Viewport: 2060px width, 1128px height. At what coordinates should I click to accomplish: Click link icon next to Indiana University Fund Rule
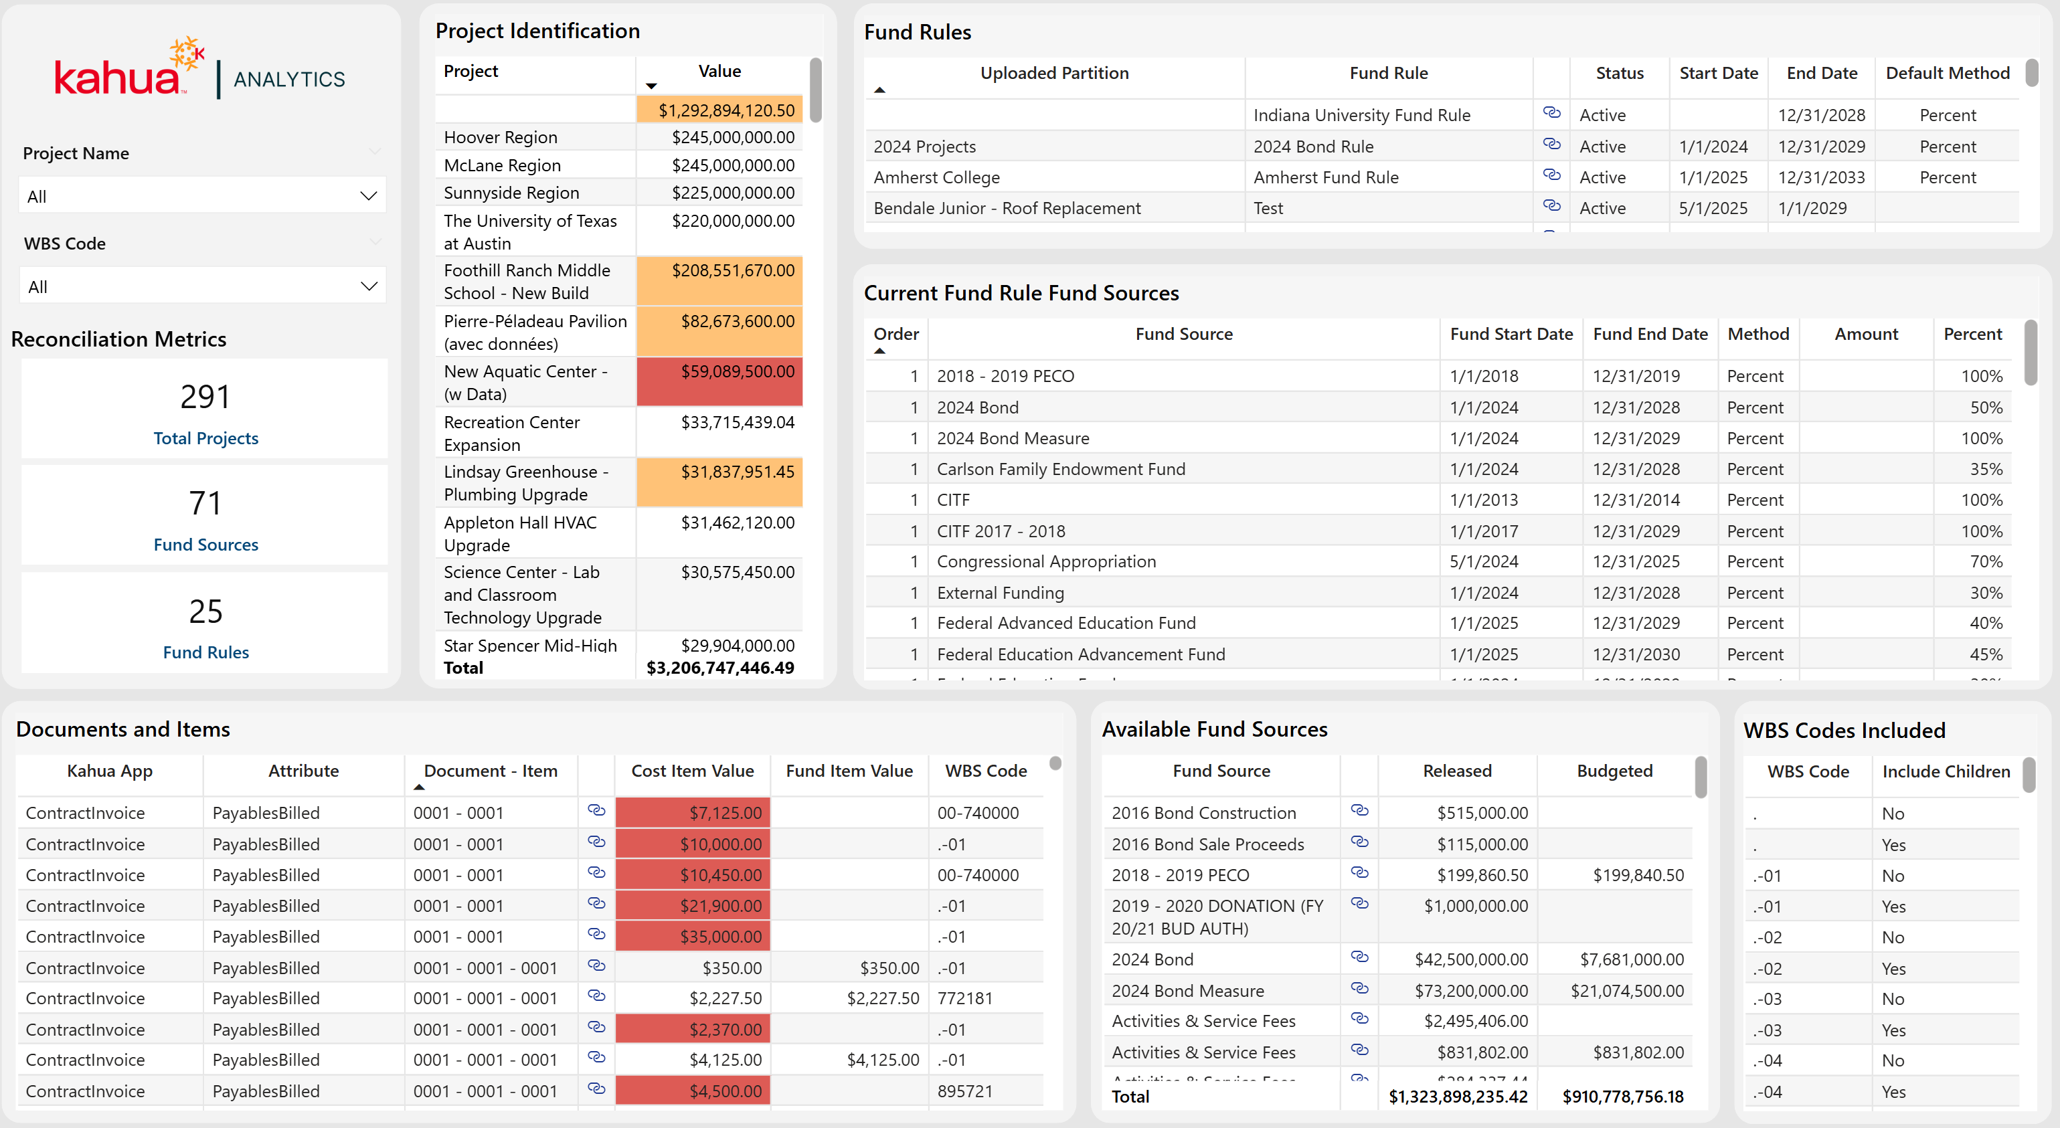[1551, 114]
